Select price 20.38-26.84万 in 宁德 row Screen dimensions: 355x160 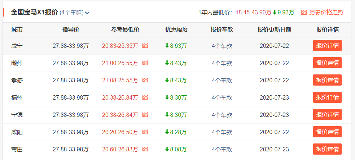120,115
